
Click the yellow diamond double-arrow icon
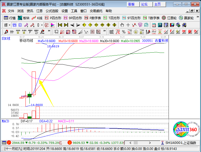pos(96,25)
